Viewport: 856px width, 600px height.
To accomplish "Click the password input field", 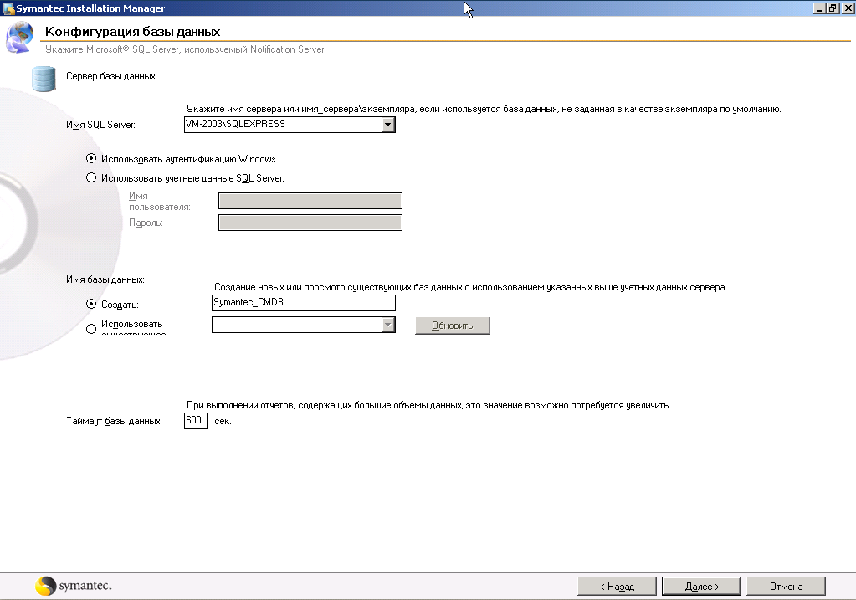I will (x=310, y=223).
